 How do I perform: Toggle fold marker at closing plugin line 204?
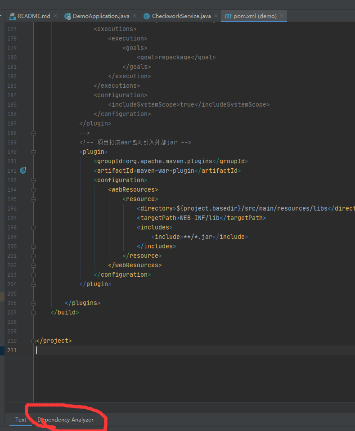click(34, 284)
